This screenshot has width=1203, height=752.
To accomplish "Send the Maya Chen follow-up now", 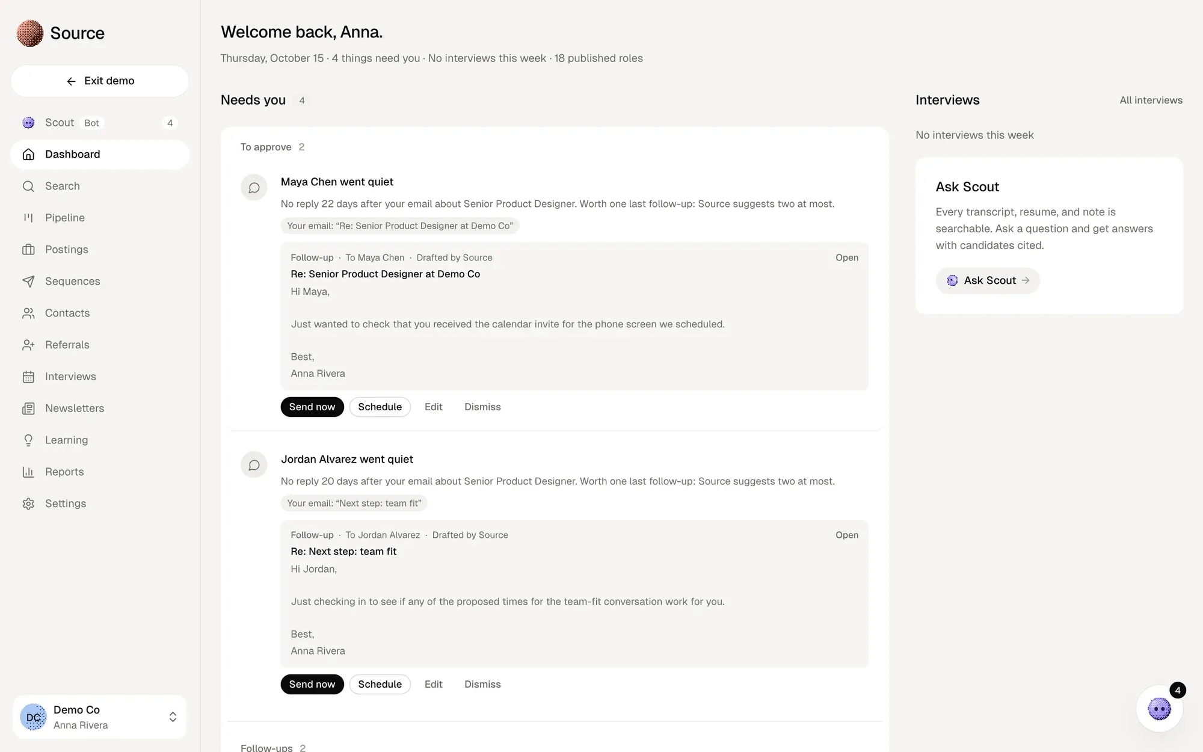I will point(312,407).
